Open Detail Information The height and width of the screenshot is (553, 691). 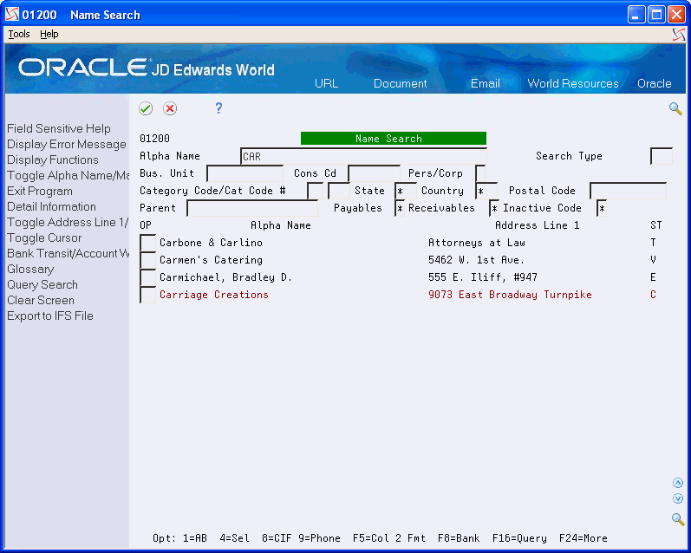coord(51,206)
